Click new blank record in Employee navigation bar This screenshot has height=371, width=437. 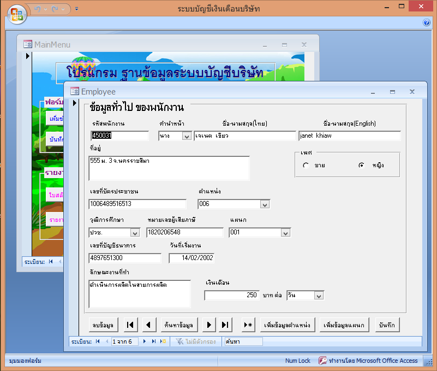pos(163,341)
